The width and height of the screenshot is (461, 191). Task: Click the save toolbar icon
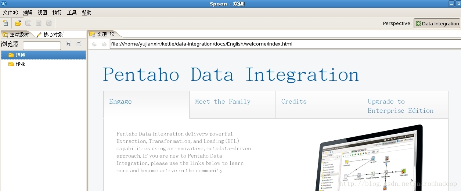pos(38,23)
